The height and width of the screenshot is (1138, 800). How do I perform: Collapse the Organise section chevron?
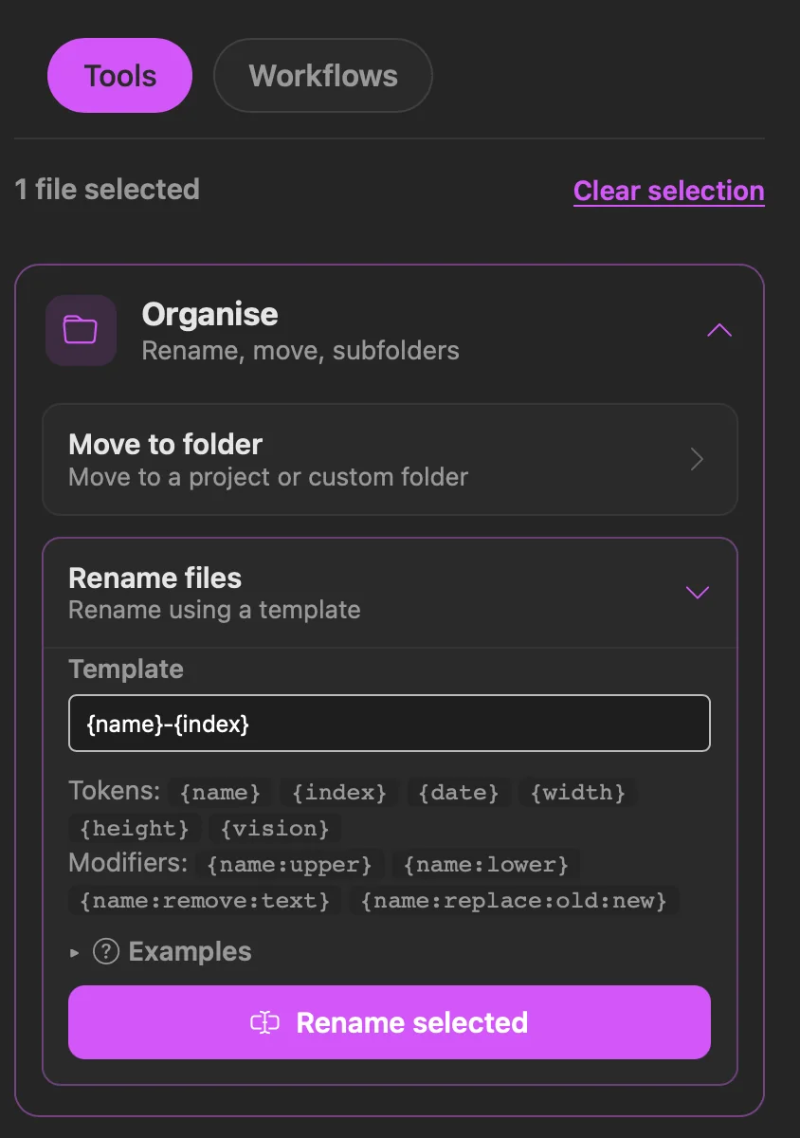719,330
